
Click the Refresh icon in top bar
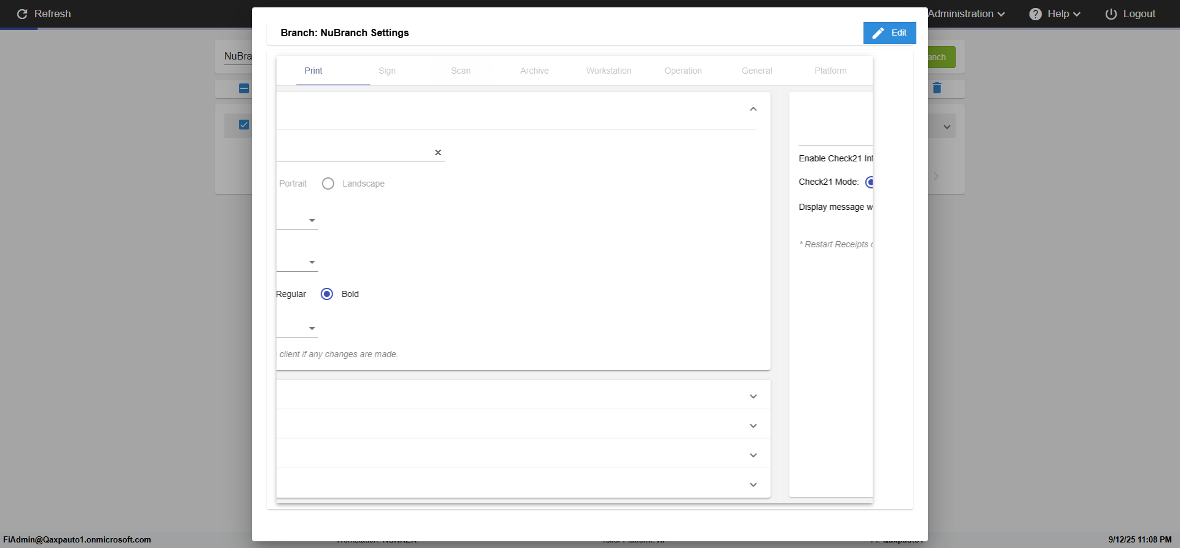22,14
